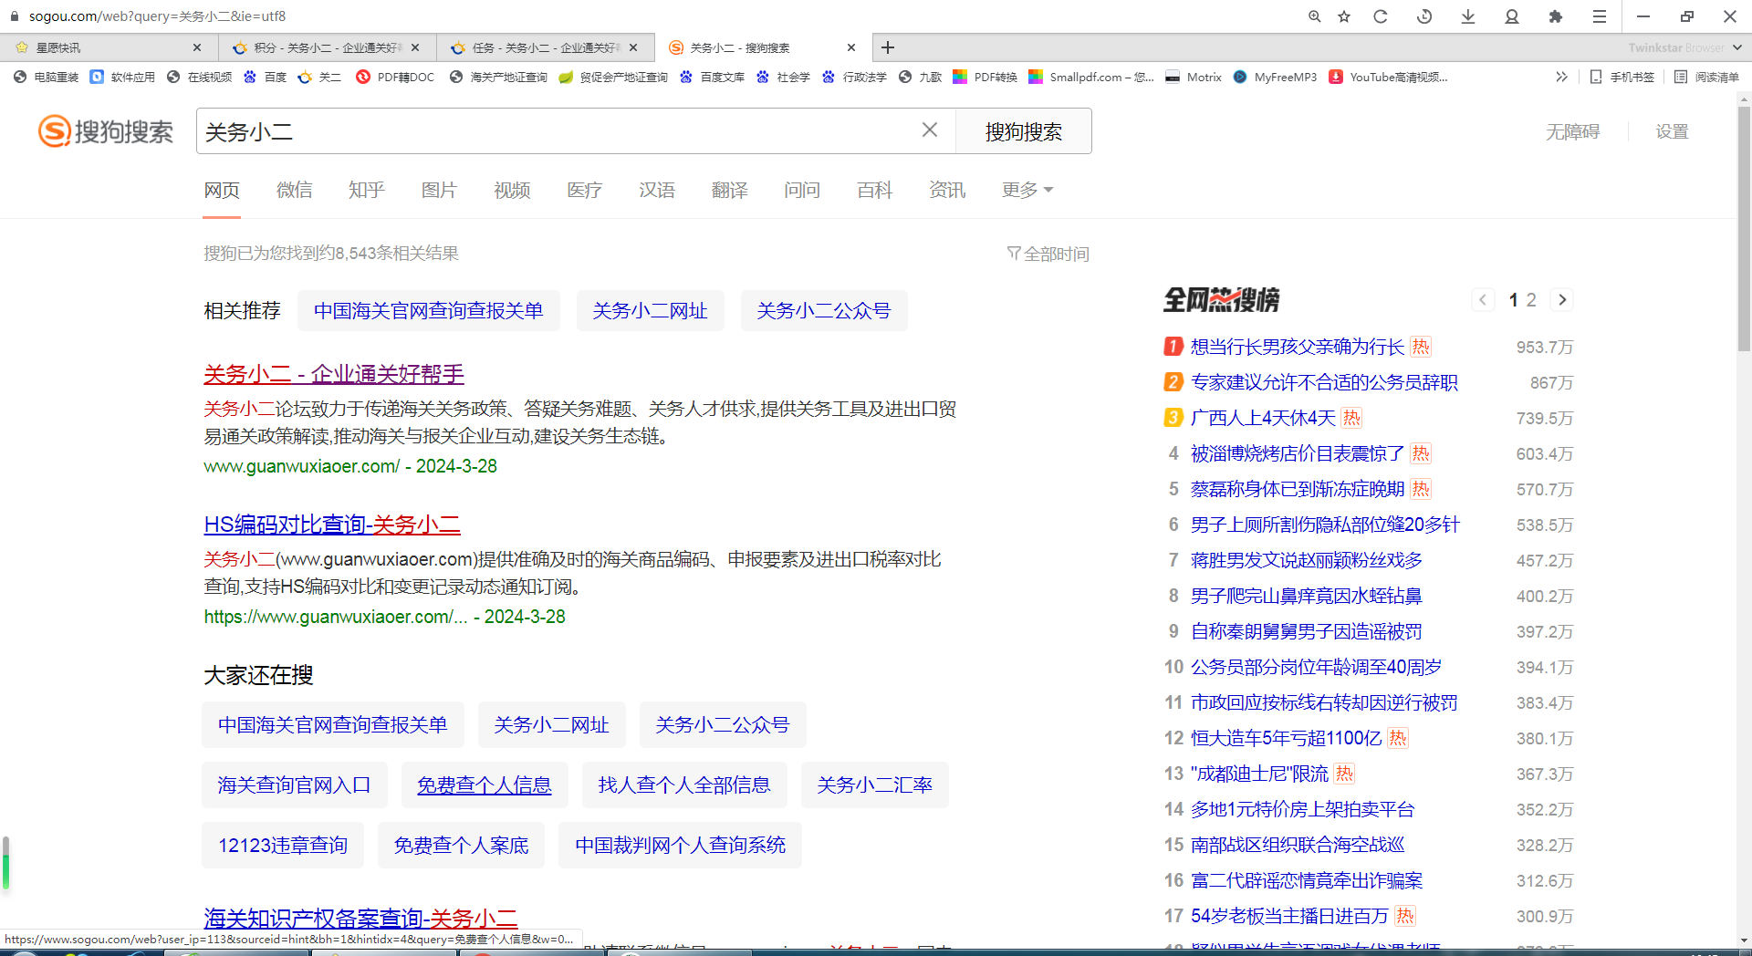This screenshot has width=1752, height=956.
Task: Click suggestion 中国裁判网个人查询系统
Action: [681, 845]
